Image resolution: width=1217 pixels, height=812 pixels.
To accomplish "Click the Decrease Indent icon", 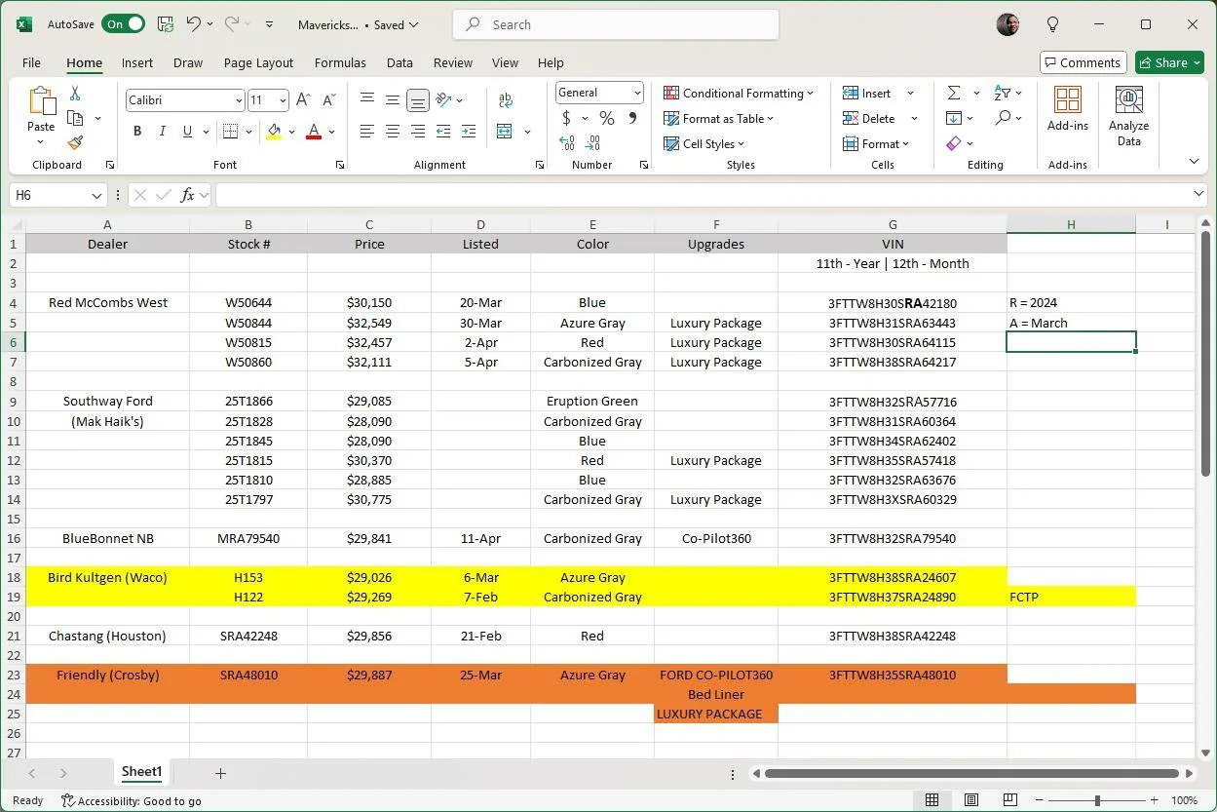I will (x=443, y=131).
